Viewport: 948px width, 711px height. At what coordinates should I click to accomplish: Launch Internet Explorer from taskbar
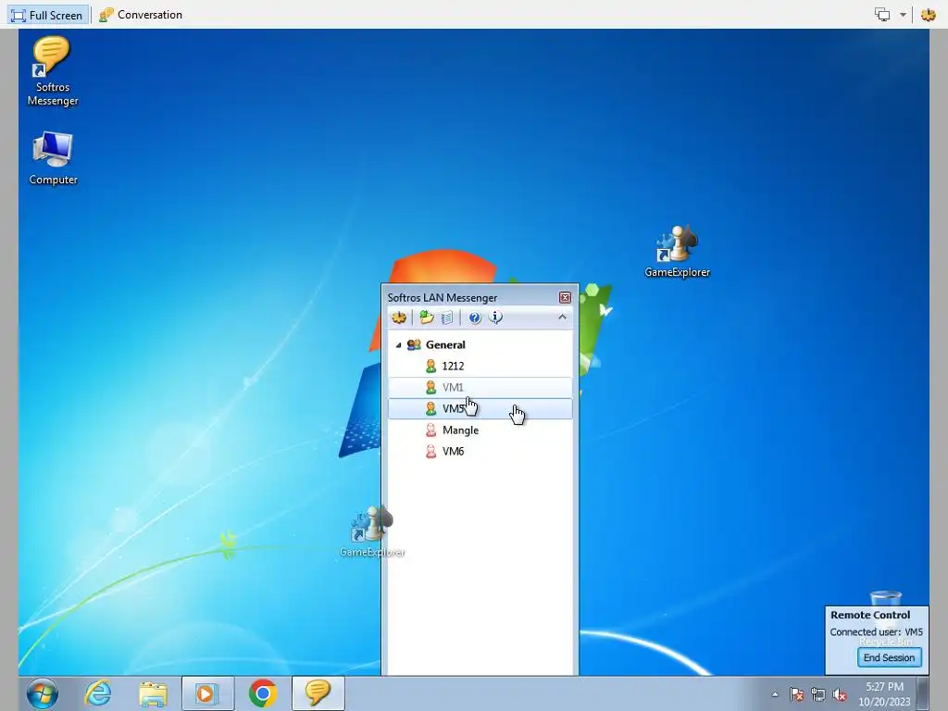[98, 693]
